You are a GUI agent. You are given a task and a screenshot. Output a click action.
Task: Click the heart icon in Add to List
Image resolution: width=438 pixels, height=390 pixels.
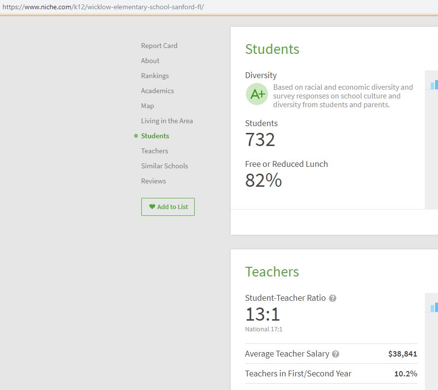tap(152, 207)
